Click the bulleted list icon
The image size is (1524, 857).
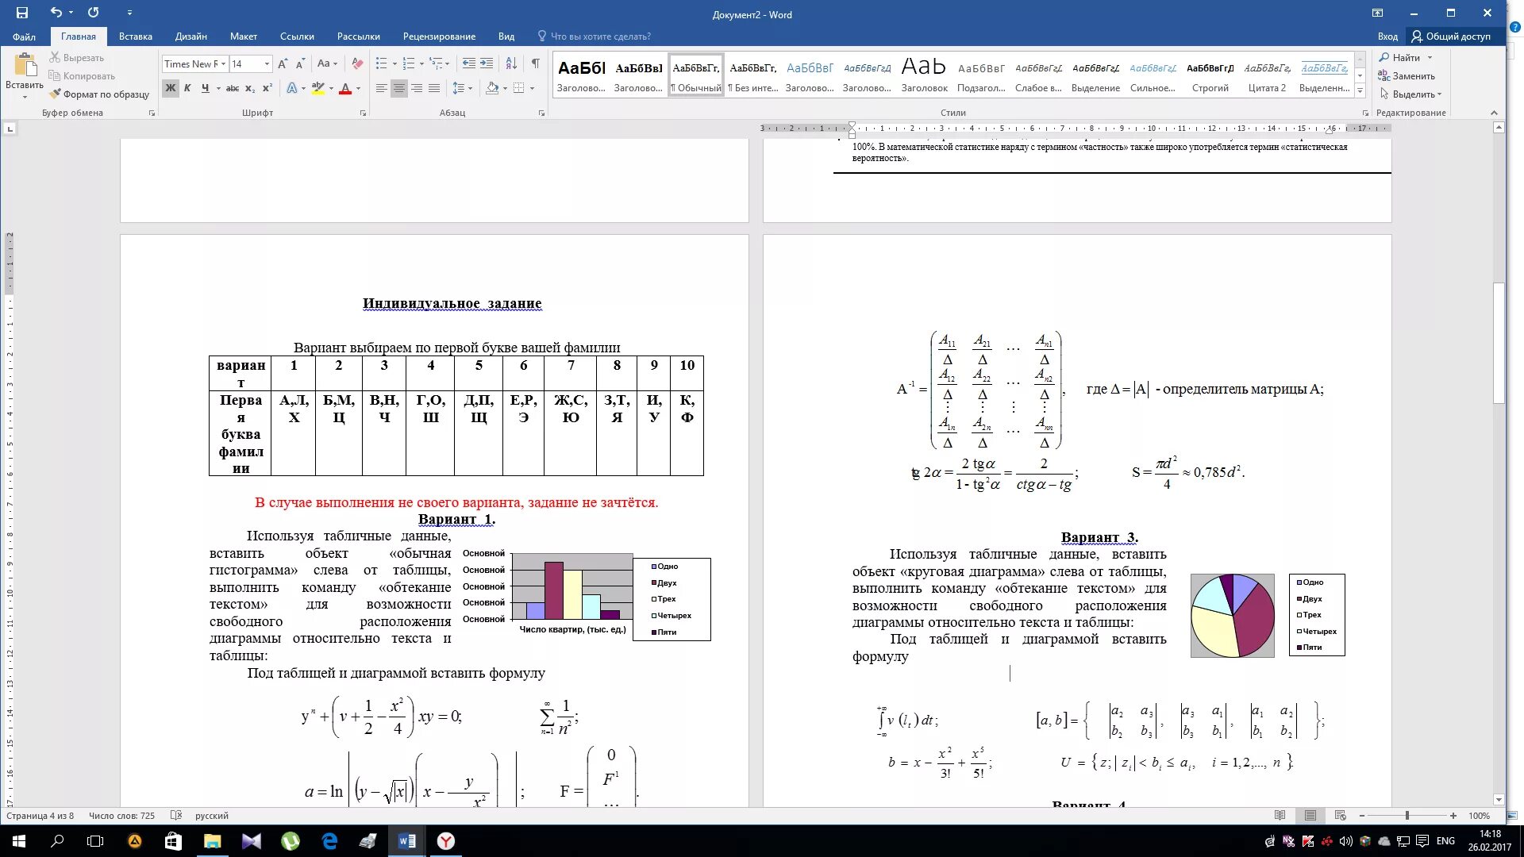coord(381,63)
